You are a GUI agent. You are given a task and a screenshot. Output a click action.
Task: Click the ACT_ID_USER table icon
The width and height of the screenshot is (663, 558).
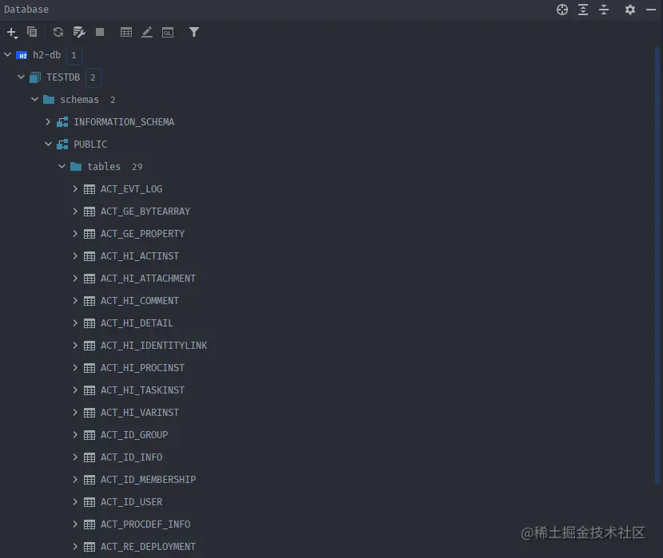pyautogui.click(x=89, y=502)
